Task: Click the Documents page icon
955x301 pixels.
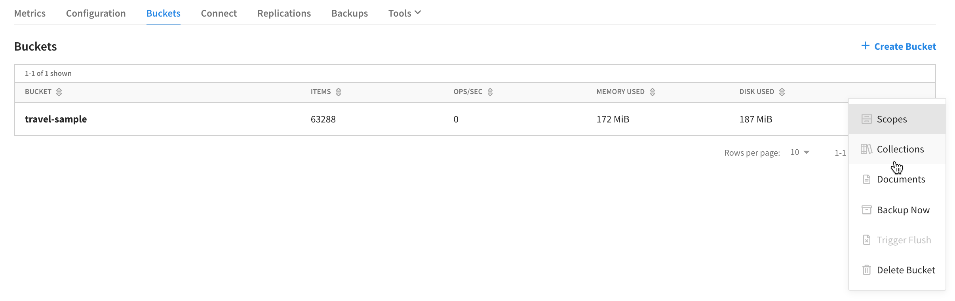Action: click(x=867, y=179)
